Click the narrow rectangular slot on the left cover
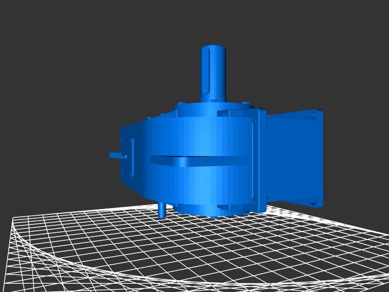The width and height of the screenshot is (389, 292). 131,158
